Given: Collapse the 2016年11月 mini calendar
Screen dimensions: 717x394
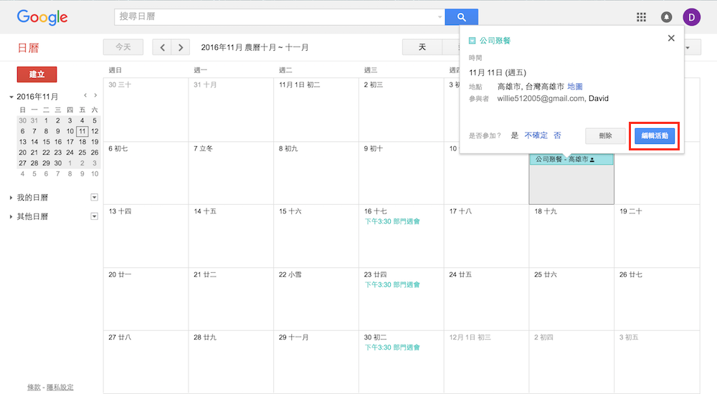Looking at the screenshot, I should pos(11,97).
